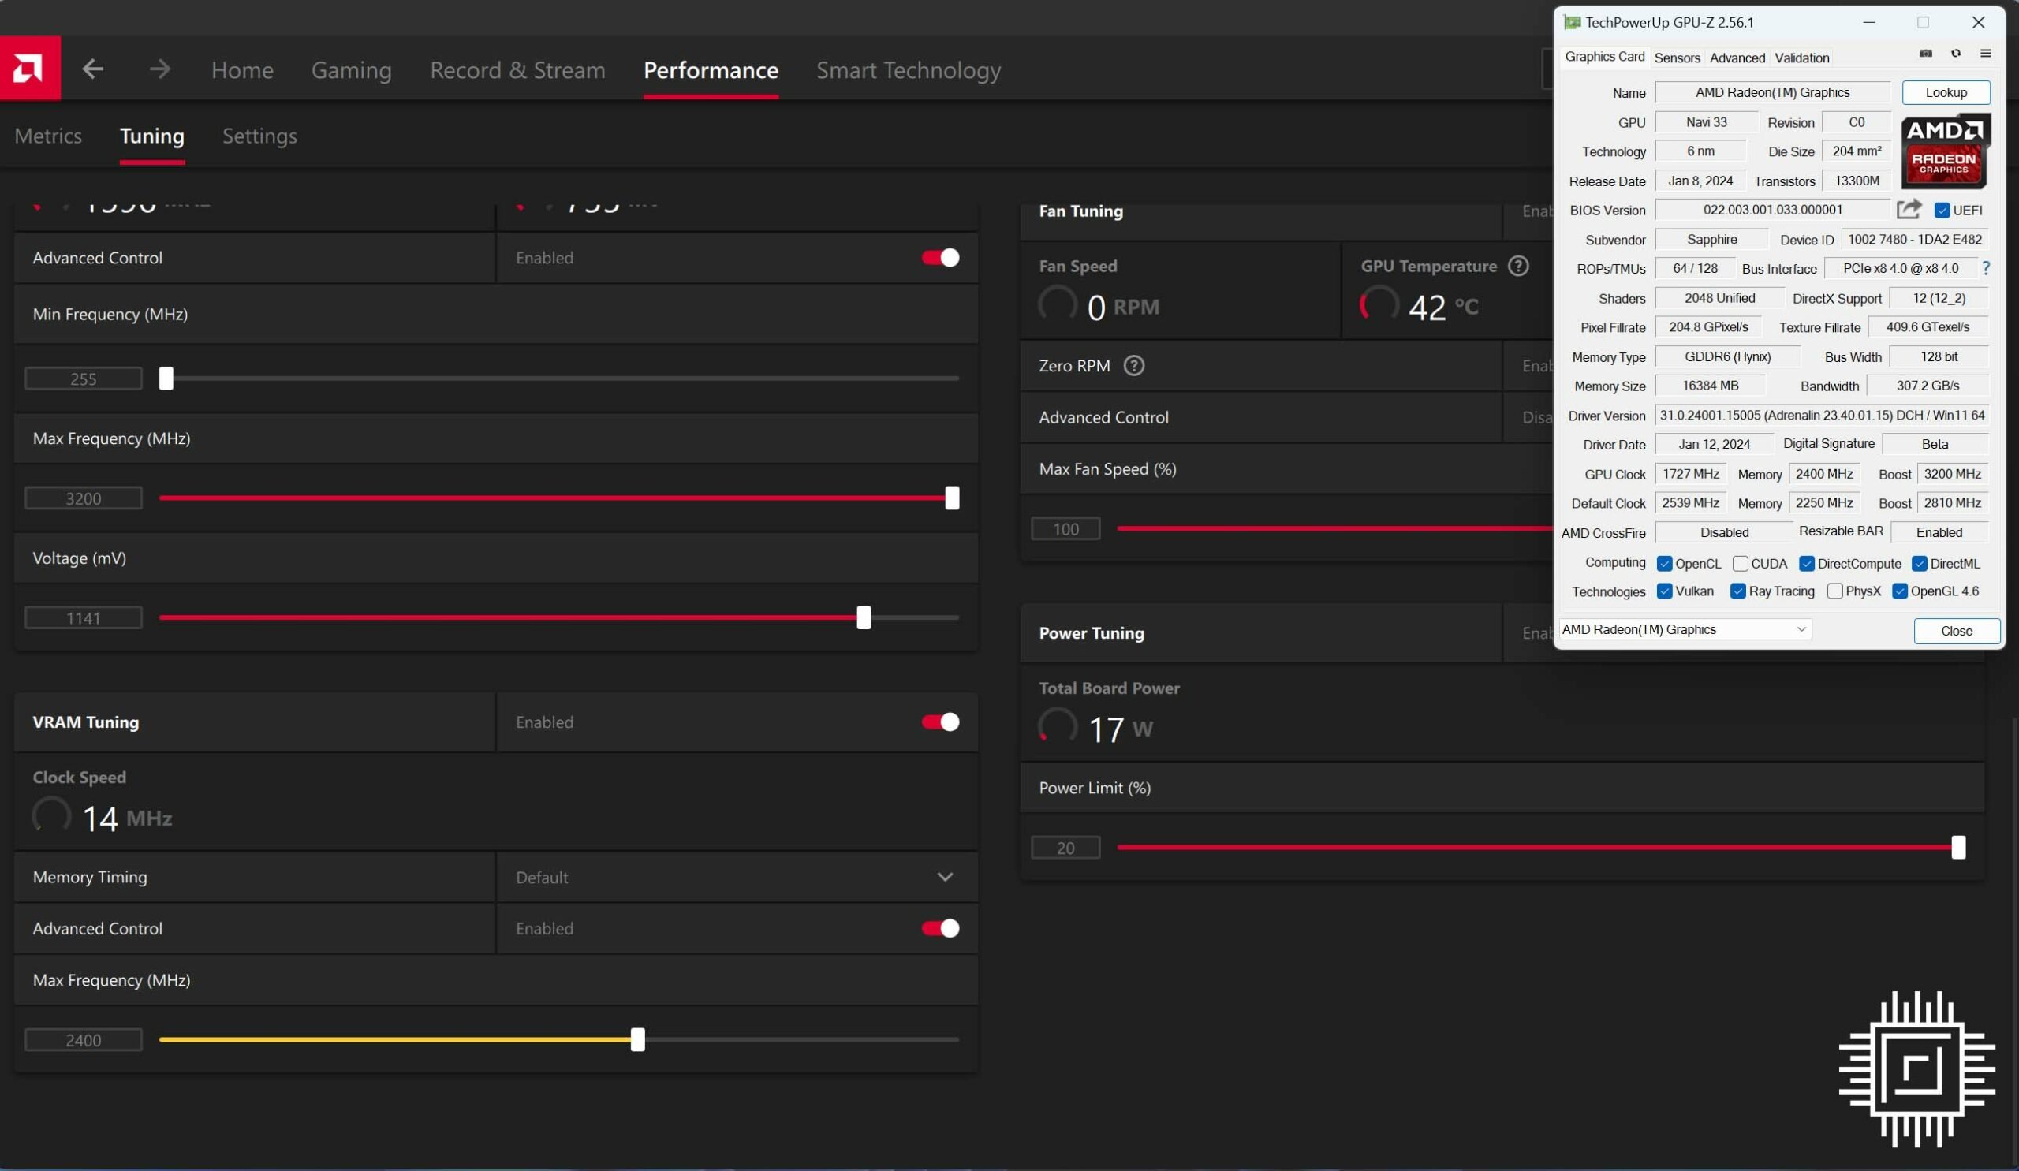
Task: Go forward with the right arrow
Action: [160, 69]
